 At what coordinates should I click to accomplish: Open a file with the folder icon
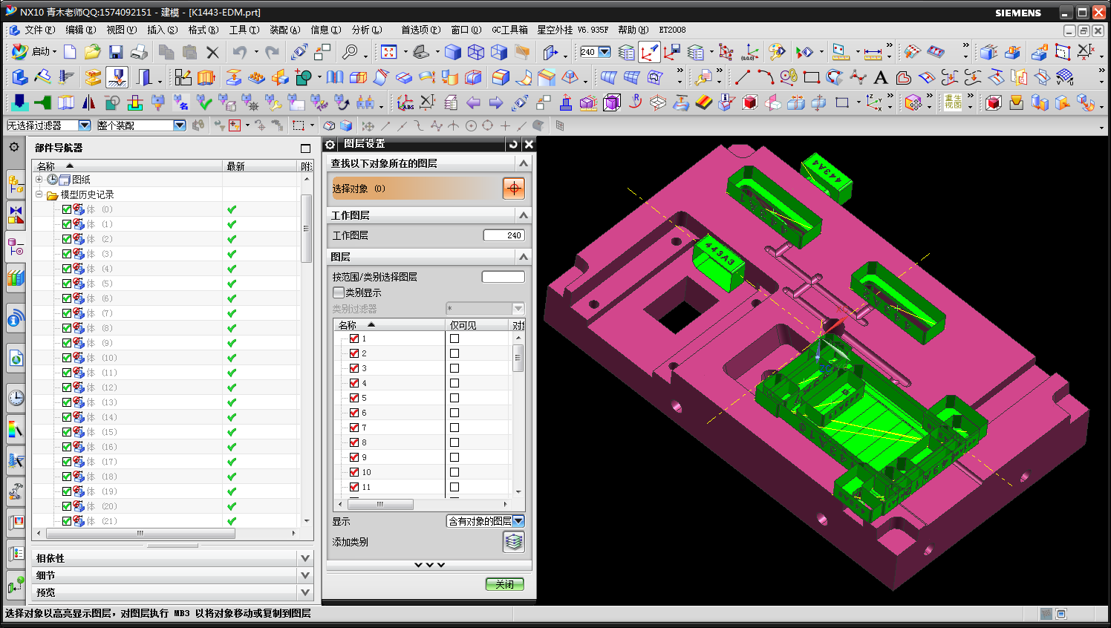92,52
